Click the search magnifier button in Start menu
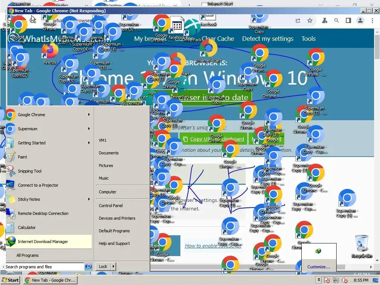This screenshot has height=285, width=380. point(88,266)
